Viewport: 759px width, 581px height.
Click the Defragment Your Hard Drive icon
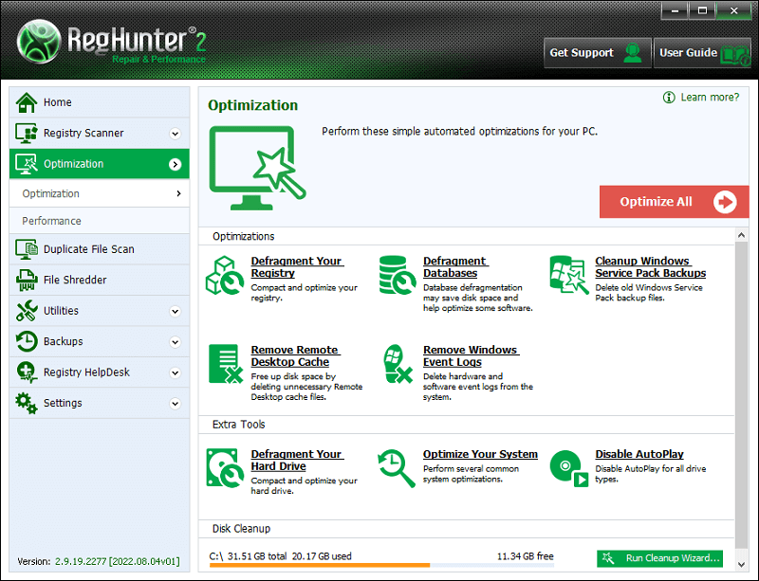click(x=225, y=467)
